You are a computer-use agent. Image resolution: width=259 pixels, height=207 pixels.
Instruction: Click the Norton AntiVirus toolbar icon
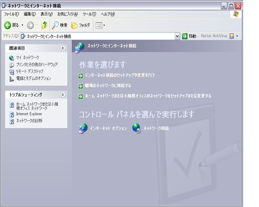(x=232, y=36)
